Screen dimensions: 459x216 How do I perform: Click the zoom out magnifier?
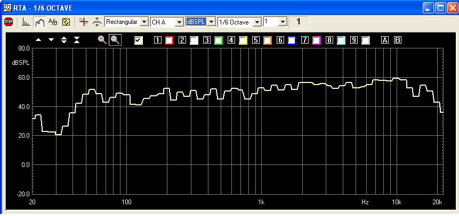click(115, 39)
